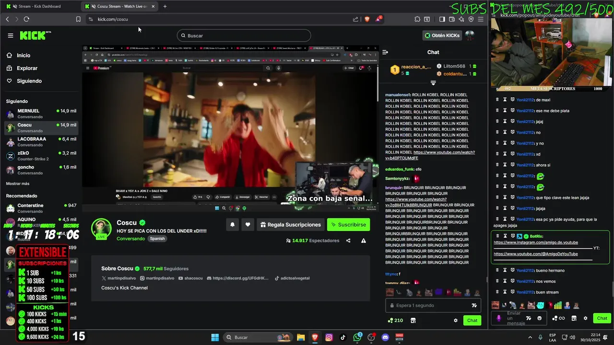Delete Yonii2112 'buen stream' message with trash icon
This screenshot has height=345, width=614.
(x=497, y=292)
